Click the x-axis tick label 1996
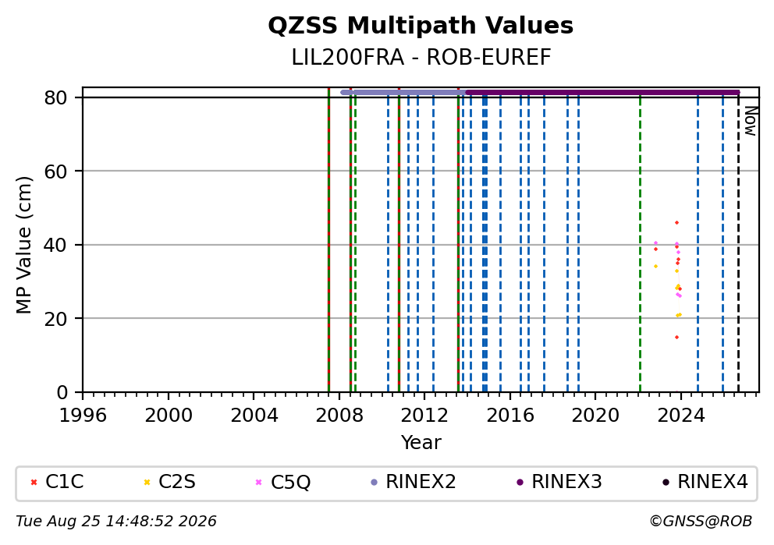774x545 pixels. click(83, 416)
